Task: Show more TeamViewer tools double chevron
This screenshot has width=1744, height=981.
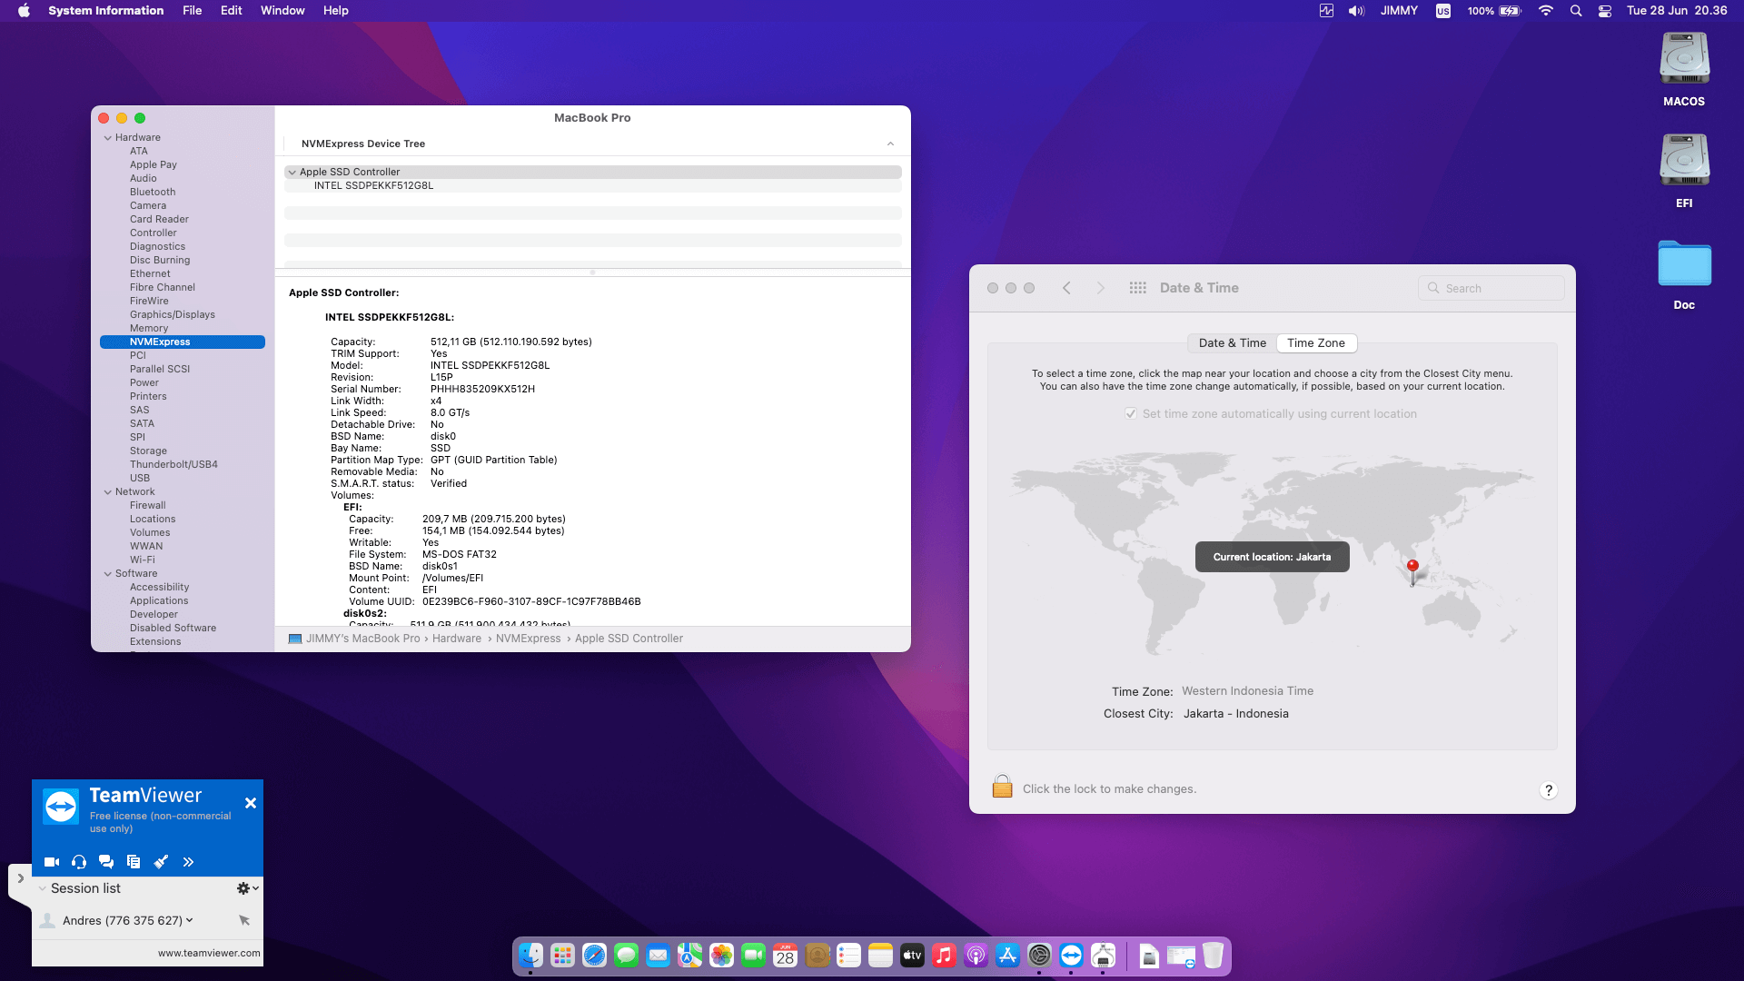Action: coord(188,862)
